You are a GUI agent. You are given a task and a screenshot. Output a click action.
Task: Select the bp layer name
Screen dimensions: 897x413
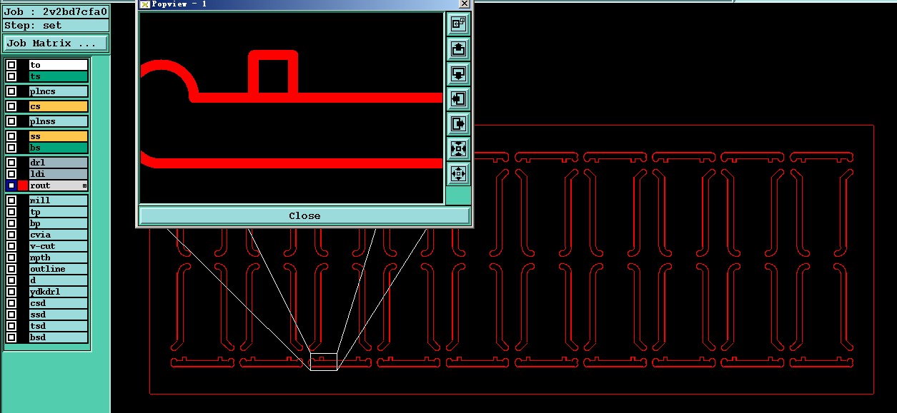pyautogui.click(x=59, y=223)
